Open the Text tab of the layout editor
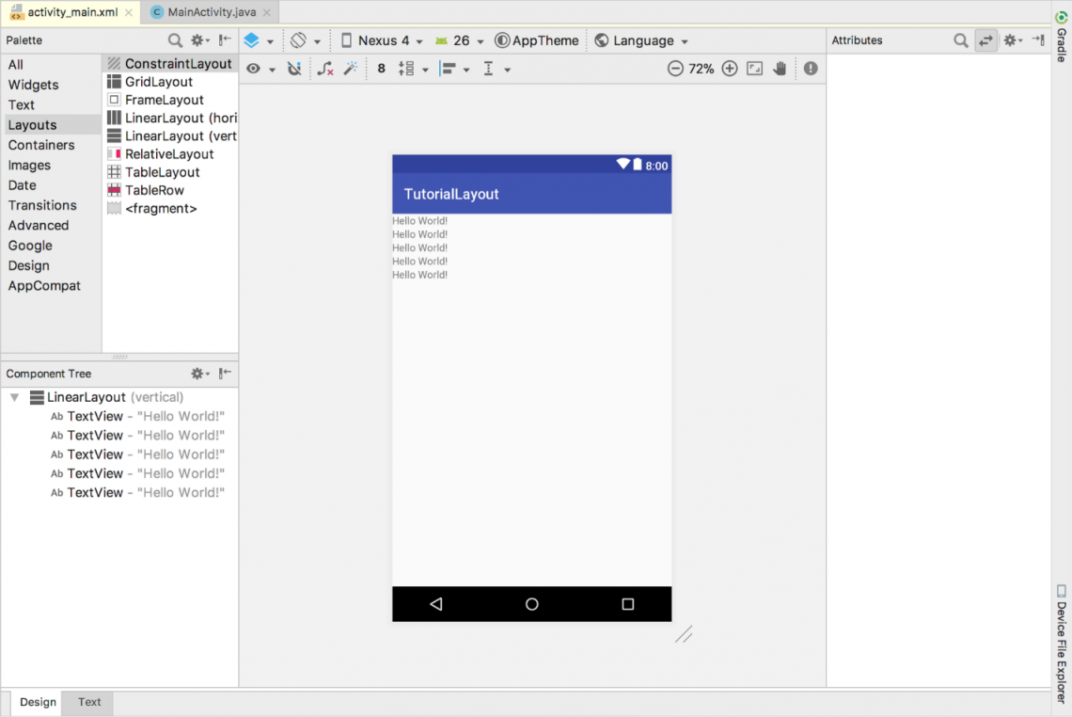Screen dimensions: 1072x717 click(x=88, y=702)
